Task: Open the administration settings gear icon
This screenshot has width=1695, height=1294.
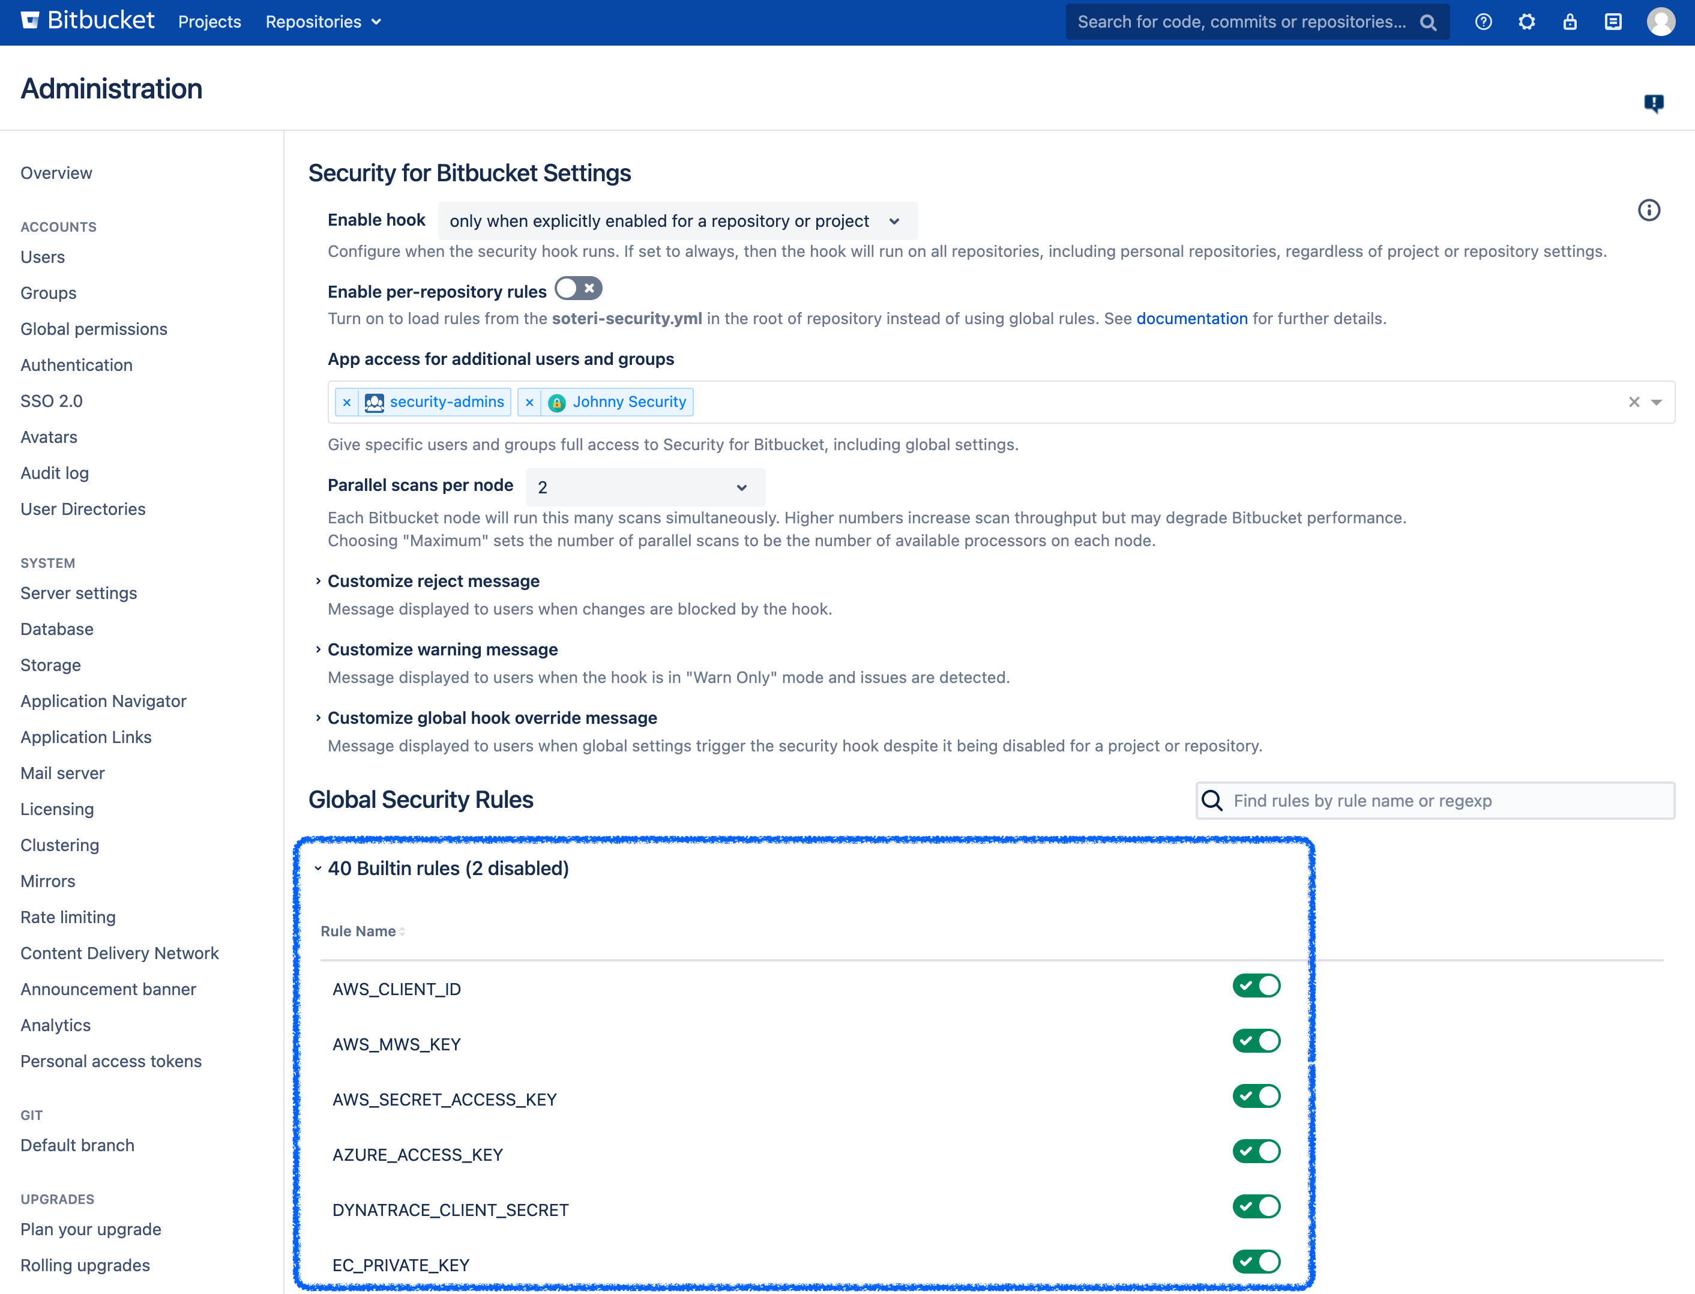Action: tap(1527, 22)
